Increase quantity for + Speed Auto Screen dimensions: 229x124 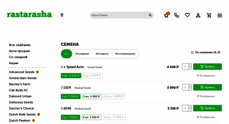[190, 65]
